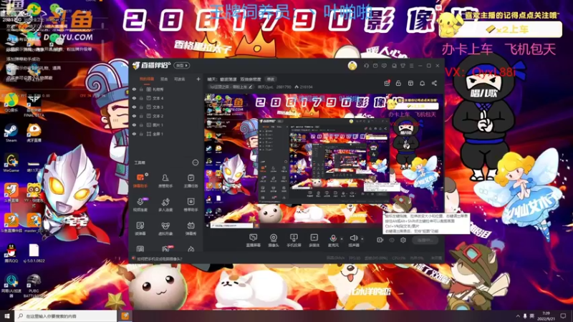The width and height of the screenshot is (573, 322).
Task: Add a 手机投屏 phone cast source
Action: [294, 240]
